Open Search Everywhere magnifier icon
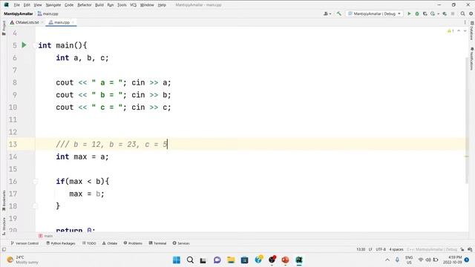Viewport: 475px width, 267px height. coord(462,13)
